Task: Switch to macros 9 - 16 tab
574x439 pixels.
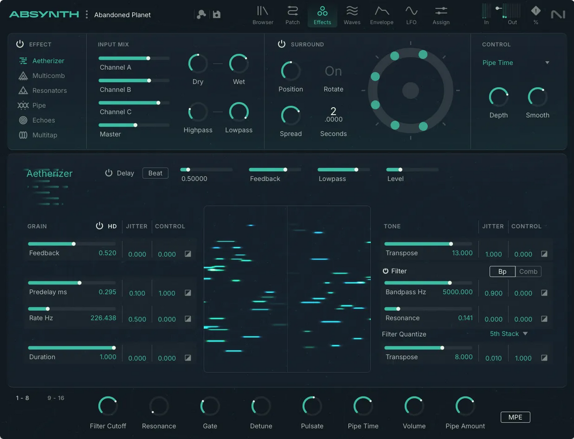Action: click(x=56, y=397)
